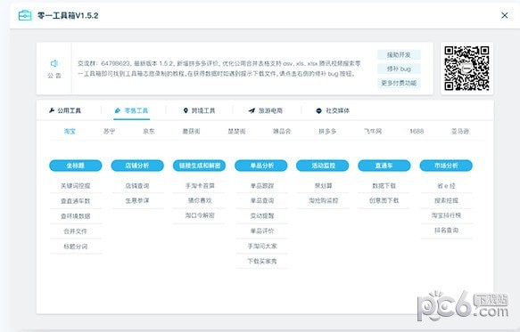520x332 pixels.
Task: Select the 苏宁 platform tab
Action: click(x=109, y=131)
